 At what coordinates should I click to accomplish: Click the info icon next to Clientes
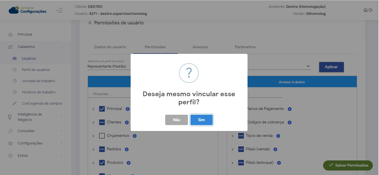click(x=127, y=122)
